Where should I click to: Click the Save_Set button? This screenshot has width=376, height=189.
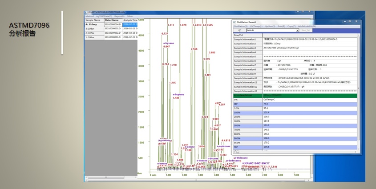point(306,30)
